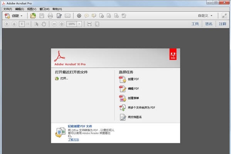Screen dimensions: 231x154
Task: Click the Edit PDF task icon
Action: click(x=123, y=89)
